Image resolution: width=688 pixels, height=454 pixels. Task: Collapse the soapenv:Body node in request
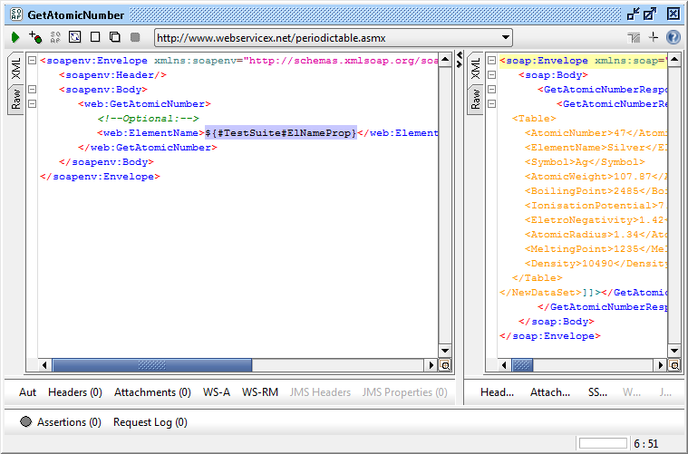point(32,90)
